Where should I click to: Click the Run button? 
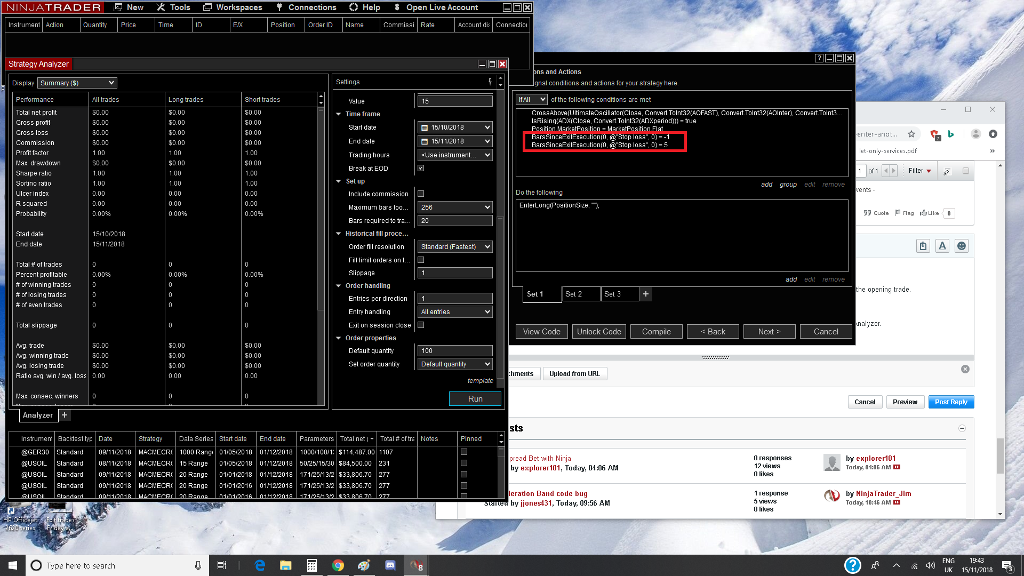tap(475, 399)
